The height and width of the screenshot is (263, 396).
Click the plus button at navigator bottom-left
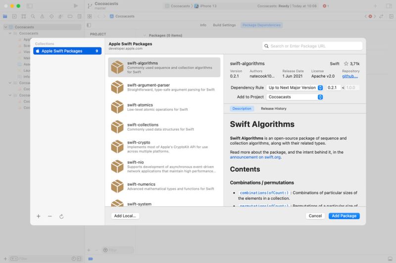click(x=5, y=259)
